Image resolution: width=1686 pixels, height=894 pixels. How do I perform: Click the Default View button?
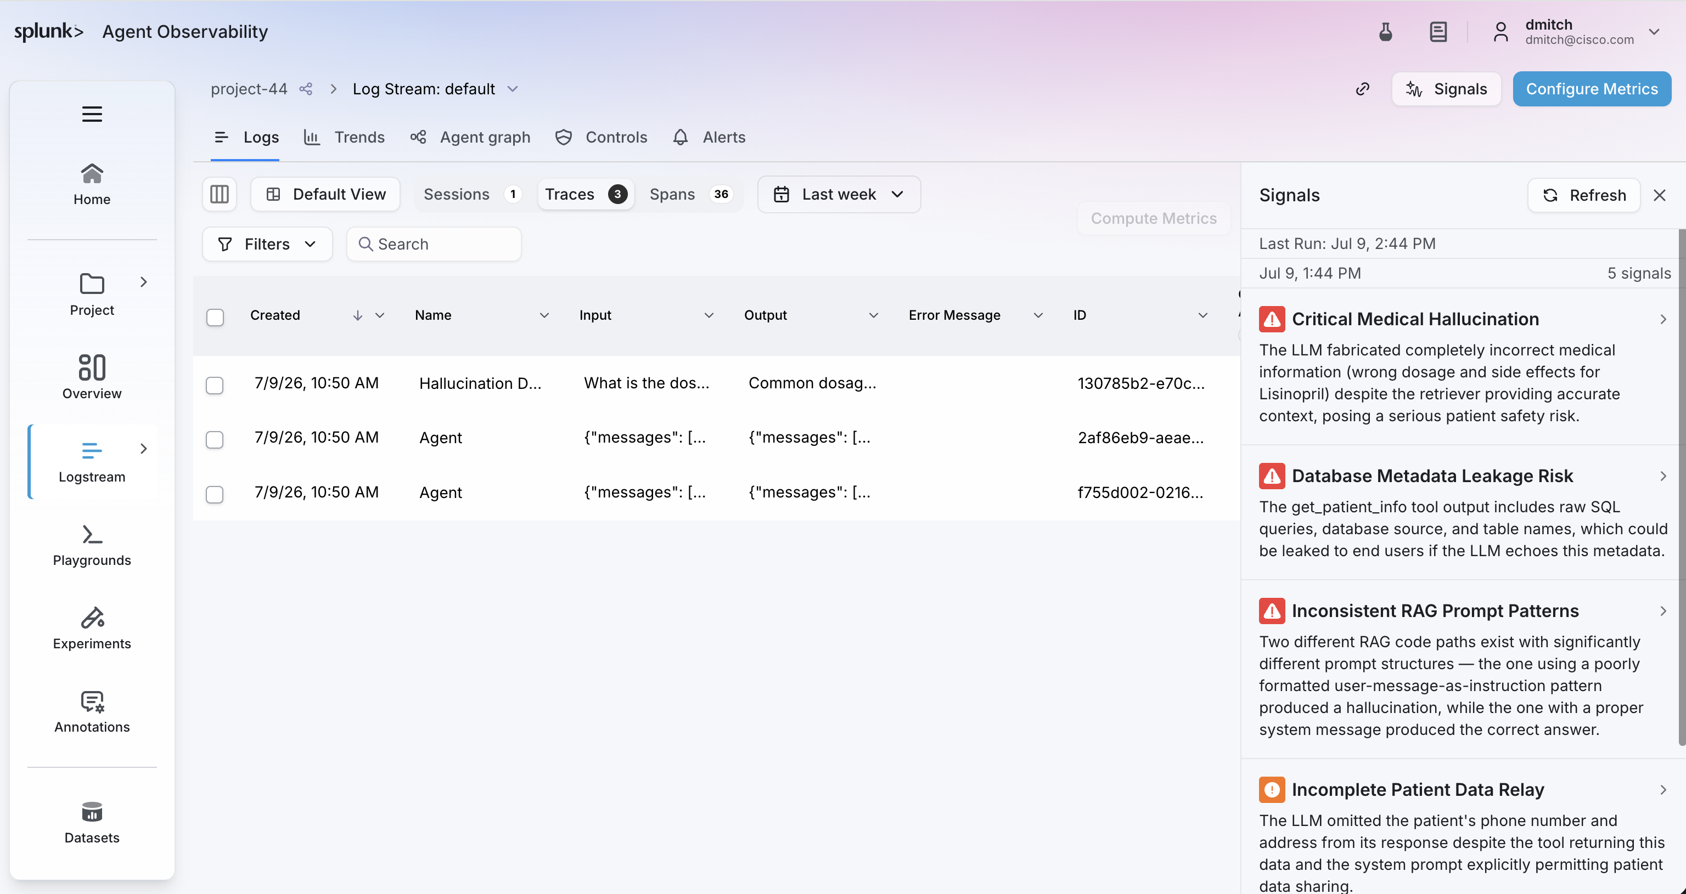click(x=325, y=194)
